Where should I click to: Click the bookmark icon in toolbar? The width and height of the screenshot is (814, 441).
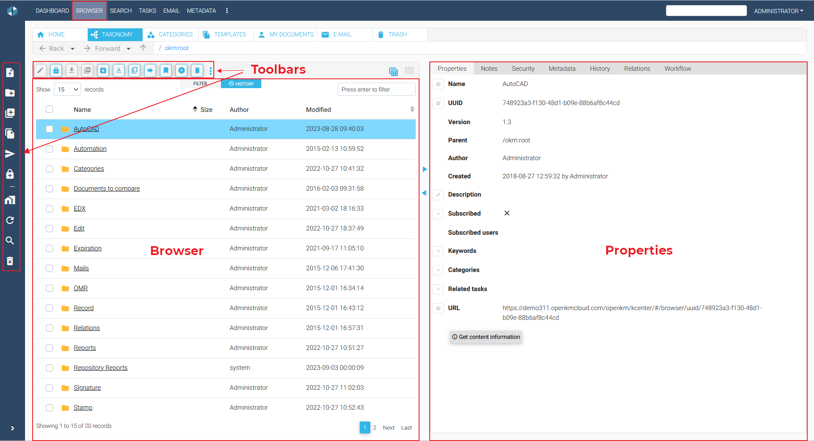[166, 70]
